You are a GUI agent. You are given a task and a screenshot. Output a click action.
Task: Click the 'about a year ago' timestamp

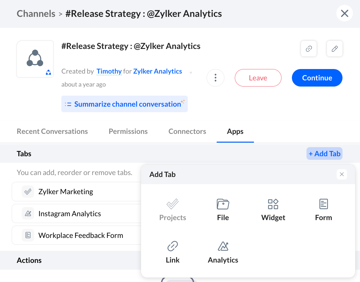84,85
